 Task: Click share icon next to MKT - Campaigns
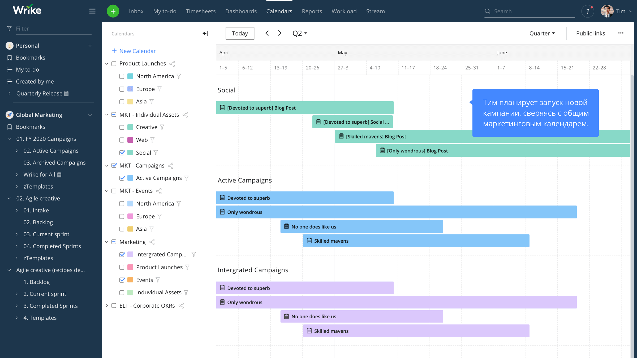pyautogui.click(x=171, y=166)
